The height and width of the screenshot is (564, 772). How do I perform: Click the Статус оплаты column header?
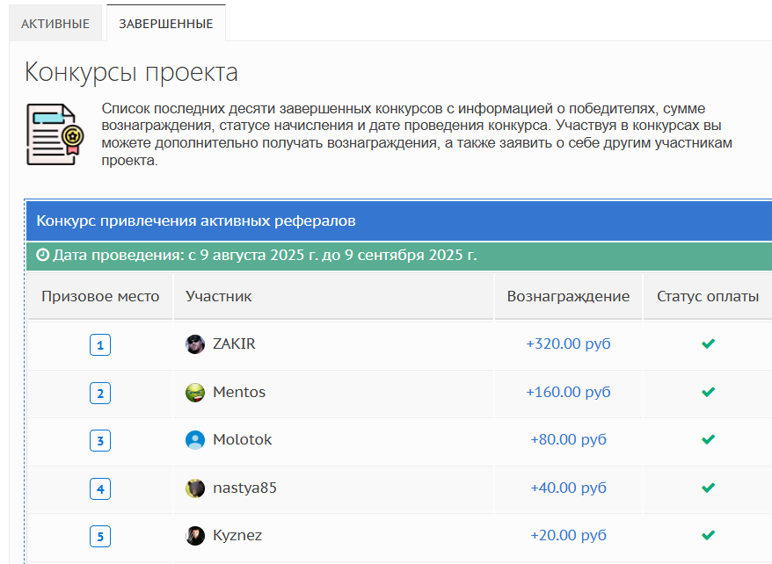pyautogui.click(x=708, y=297)
